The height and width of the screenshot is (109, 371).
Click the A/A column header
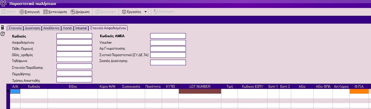15,87
